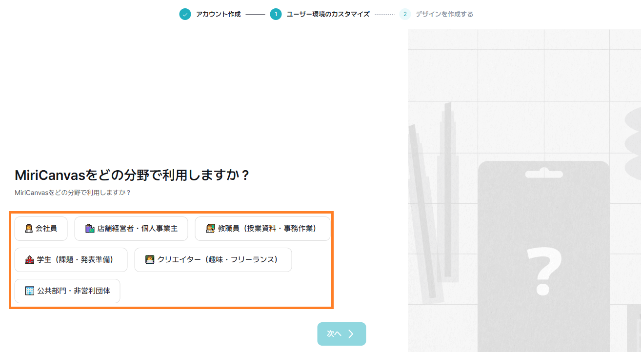Click step 2 circle for デザインを作成する

coord(405,14)
